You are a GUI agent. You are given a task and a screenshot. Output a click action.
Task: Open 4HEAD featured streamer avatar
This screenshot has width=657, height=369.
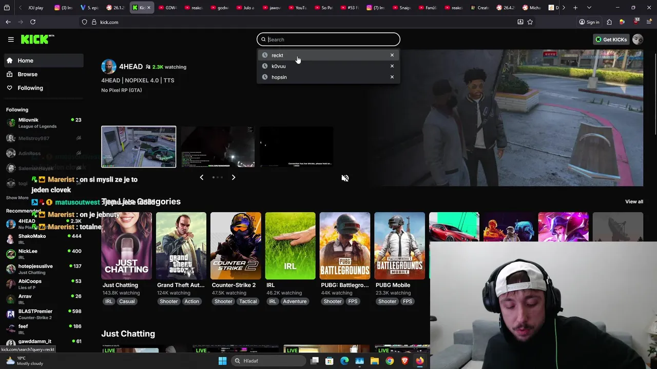pyautogui.click(x=108, y=67)
